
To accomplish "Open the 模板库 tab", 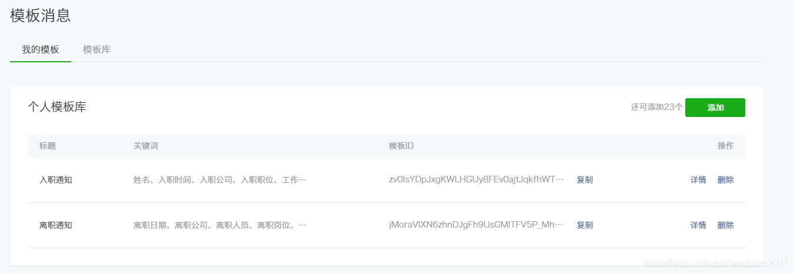I will pyautogui.click(x=97, y=49).
